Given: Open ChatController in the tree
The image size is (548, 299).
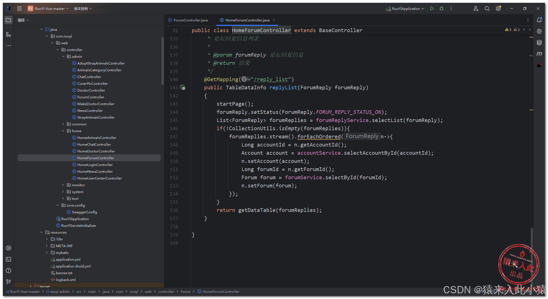Looking at the screenshot, I should (89, 77).
